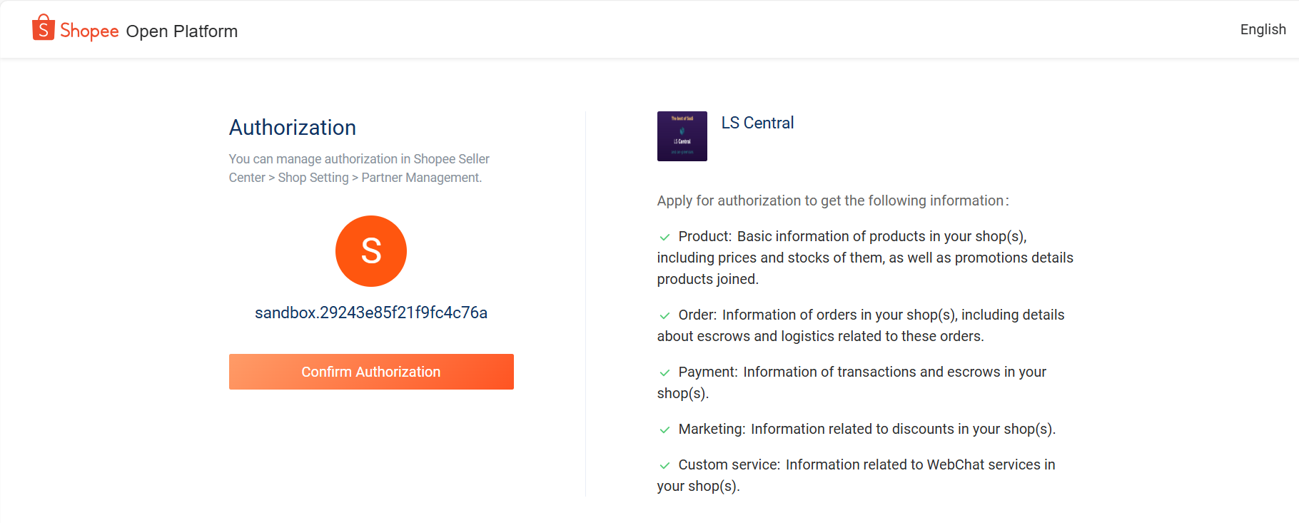Click the checkmark beside Custom service permission
This screenshot has height=523, width=1299.
664,465
